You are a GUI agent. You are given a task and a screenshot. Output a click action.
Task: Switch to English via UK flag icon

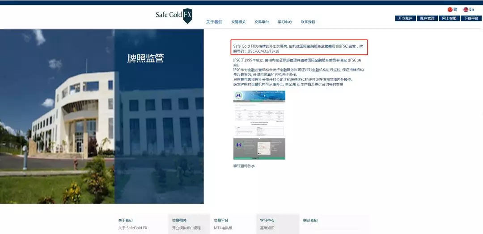pyautogui.click(x=466, y=9)
